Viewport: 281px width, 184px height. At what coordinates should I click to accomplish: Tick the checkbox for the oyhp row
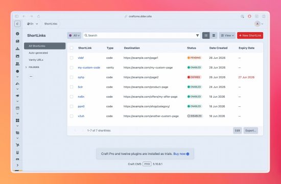(x=72, y=77)
